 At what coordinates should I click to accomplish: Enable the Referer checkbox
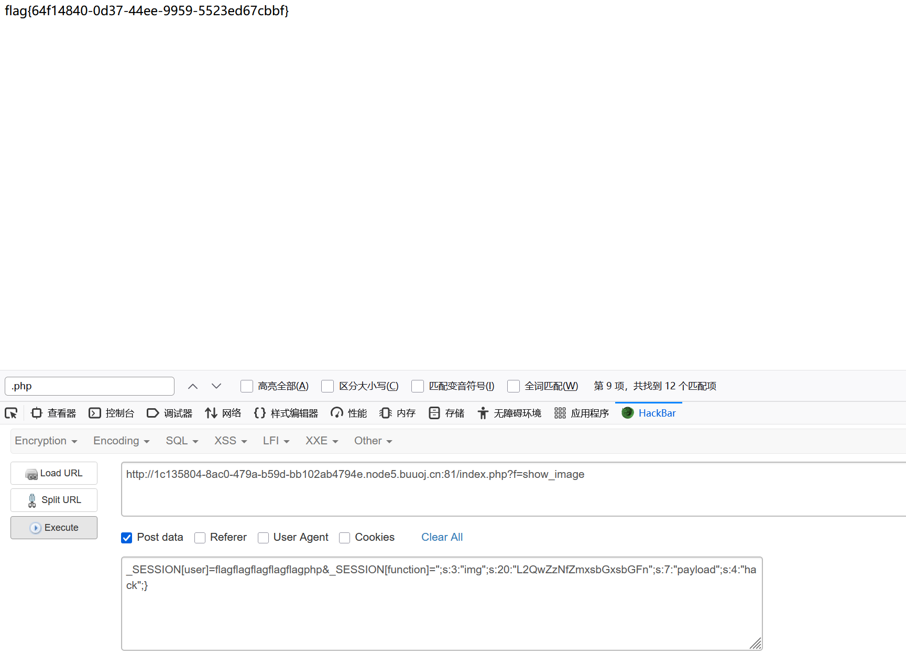pyautogui.click(x=200, y=538)
